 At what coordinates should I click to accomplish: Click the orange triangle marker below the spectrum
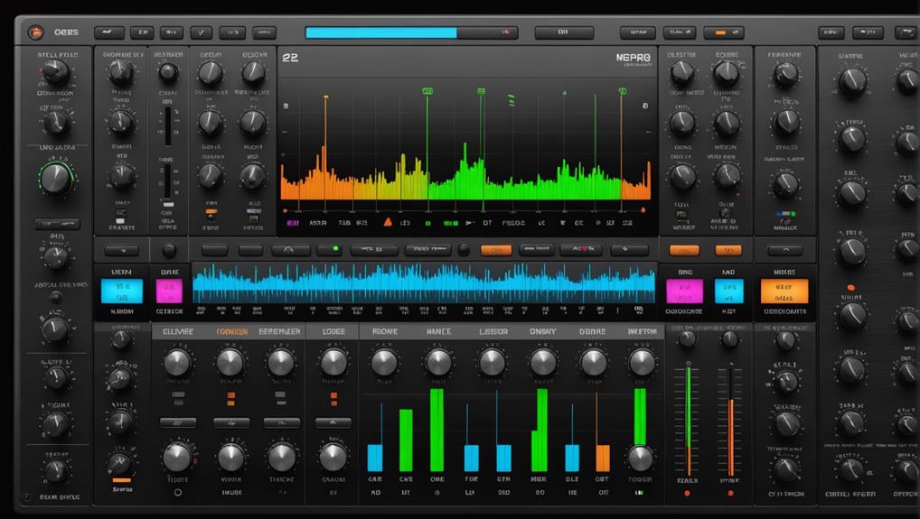point(387,223)
